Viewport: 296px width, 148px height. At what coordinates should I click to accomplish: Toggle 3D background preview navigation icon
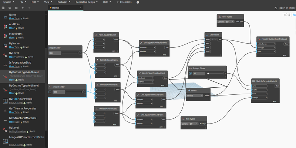pyautogui.click(x=287, y=15)
